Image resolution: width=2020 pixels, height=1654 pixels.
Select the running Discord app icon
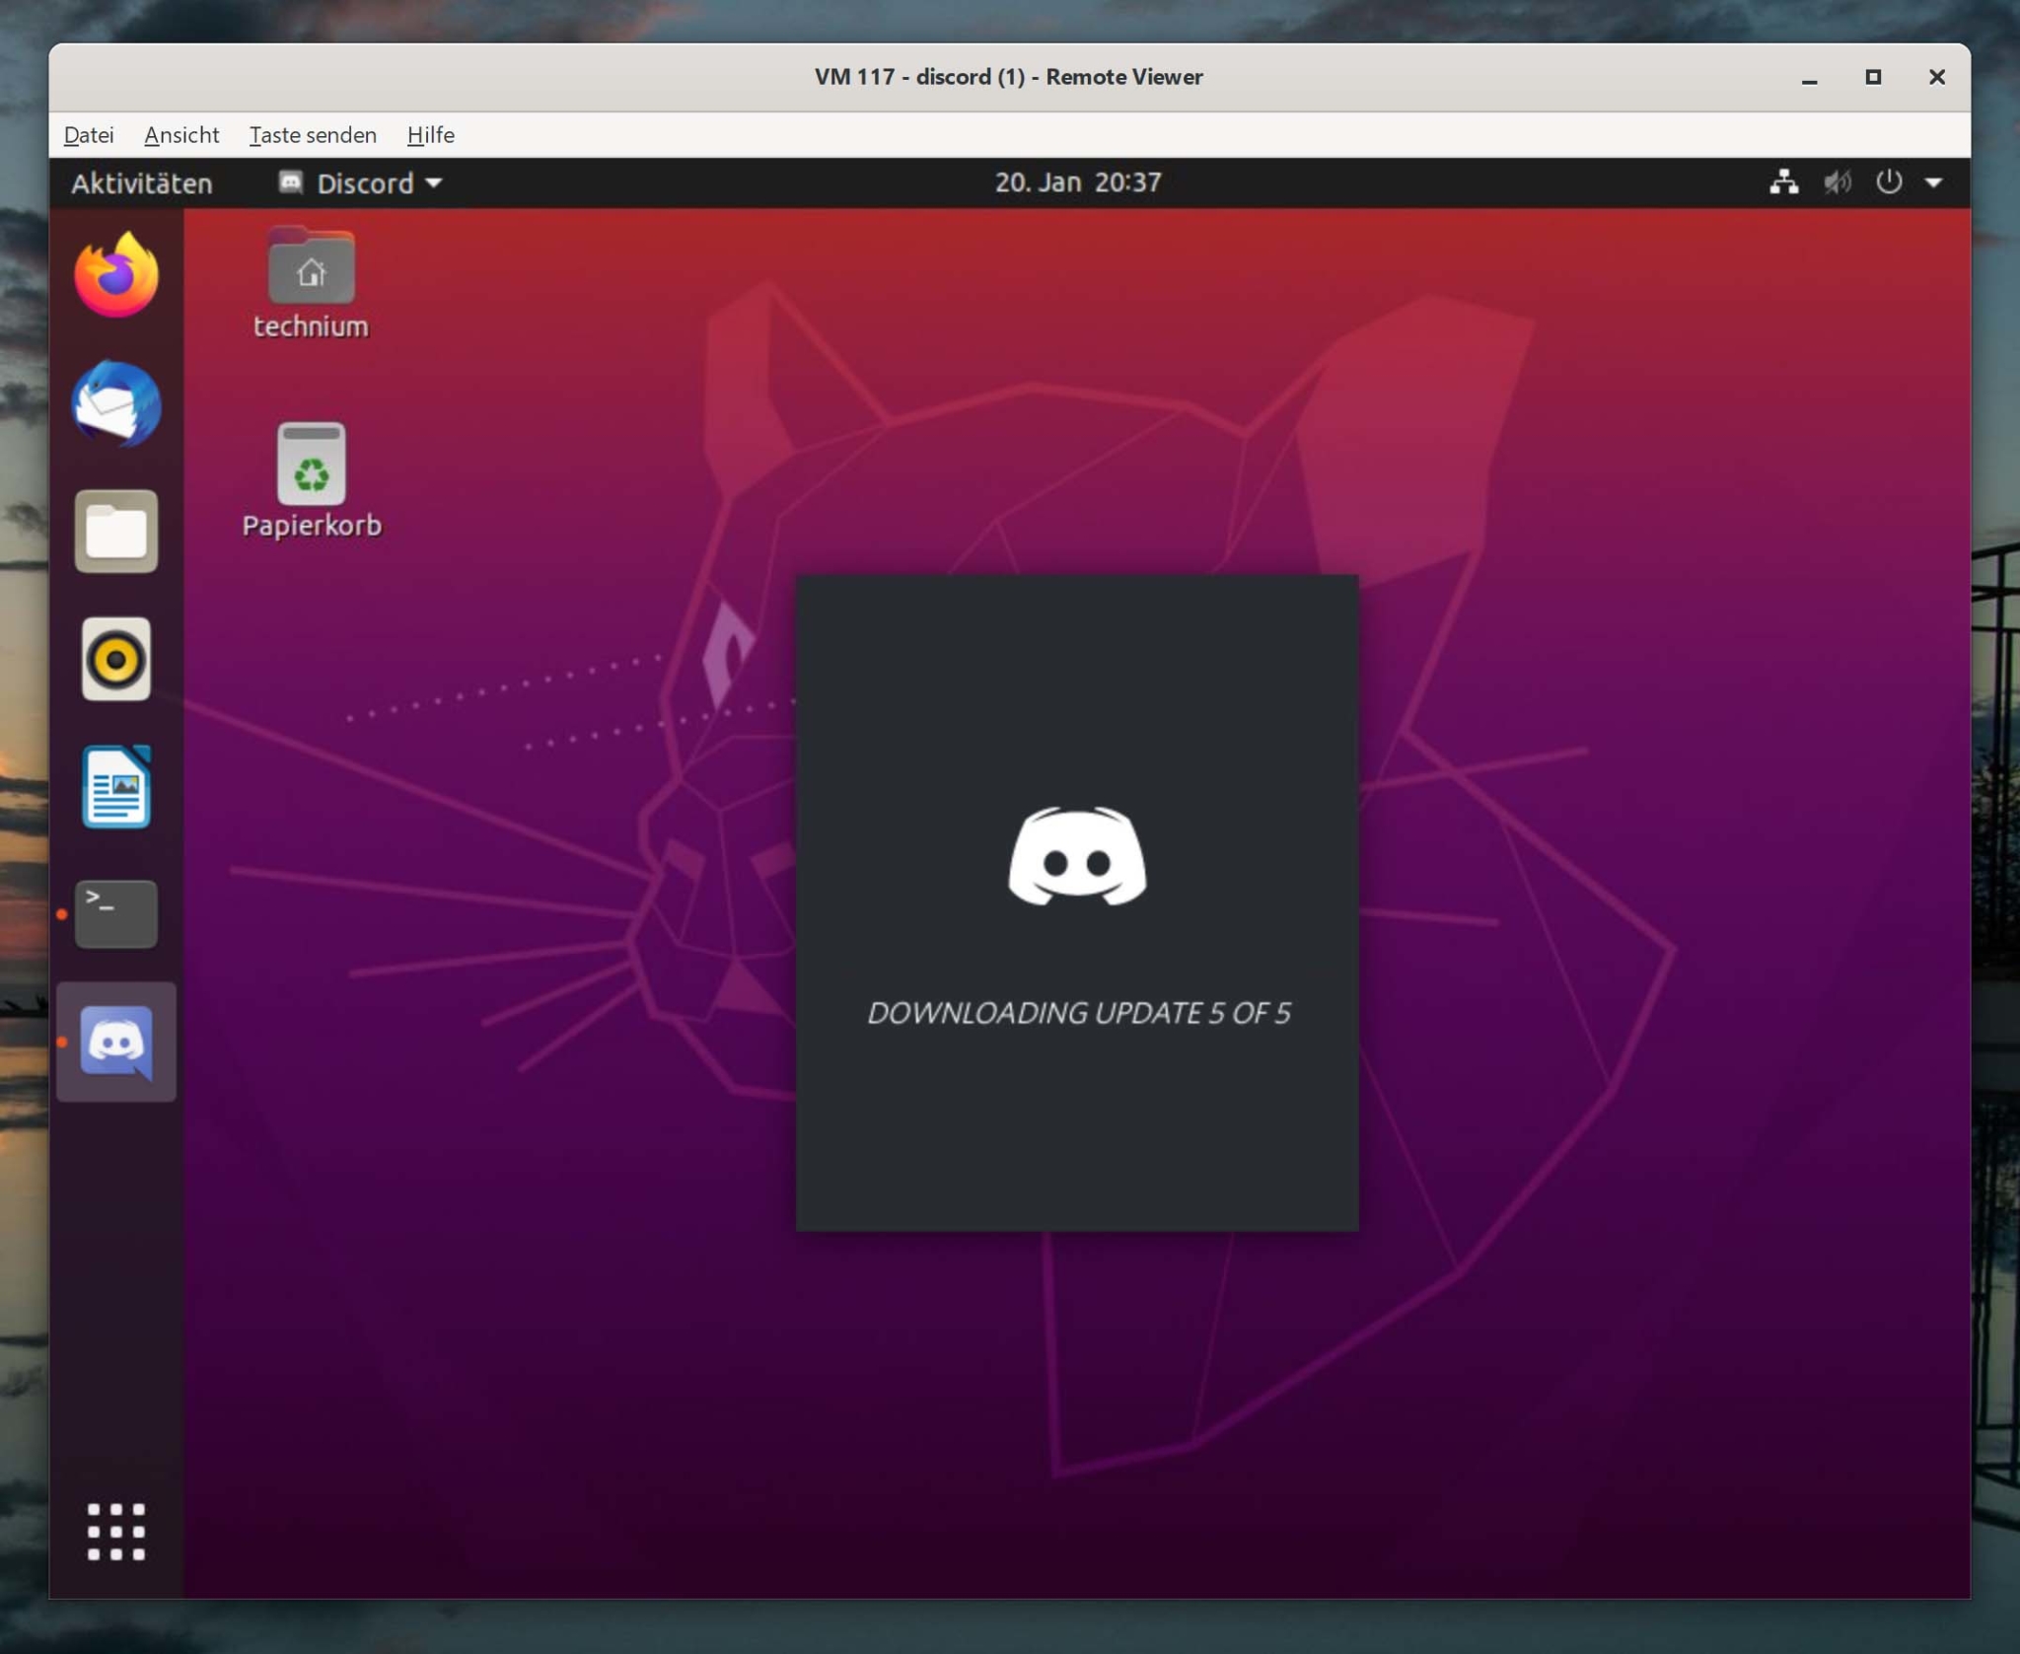(x=115, y=1043)
